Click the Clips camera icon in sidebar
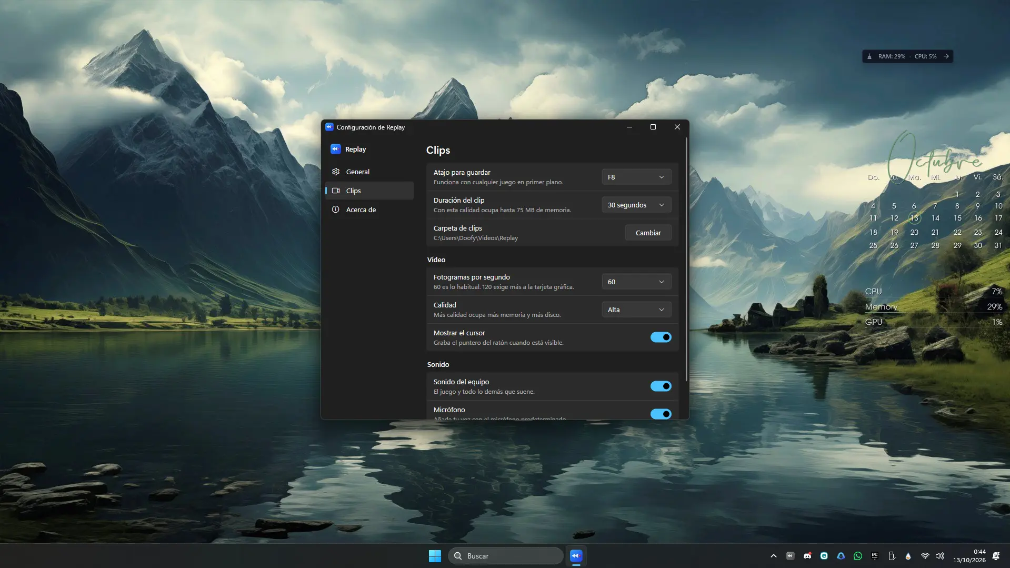 336,191
